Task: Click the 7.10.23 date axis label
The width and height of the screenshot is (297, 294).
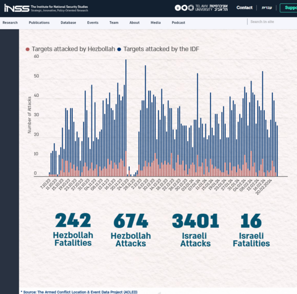Action: (x=46, y=184)
